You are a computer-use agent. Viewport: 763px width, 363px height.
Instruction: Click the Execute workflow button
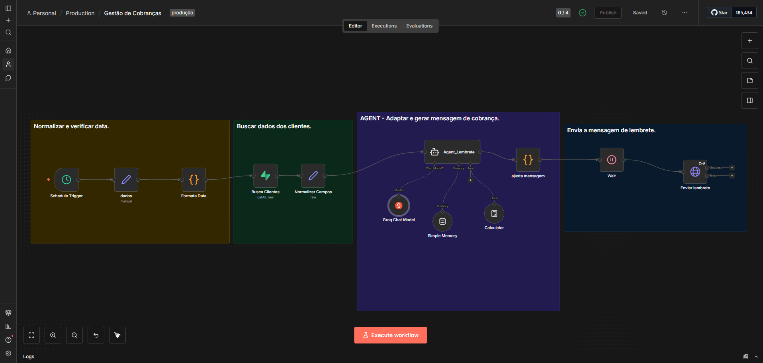click(391, 335)
